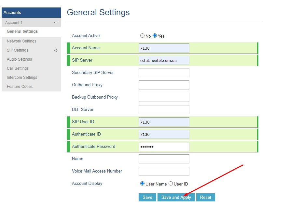This screenshot has width=302, height=204.
Task: Click the Secondary SIP Server field
Action: pos(164,73)
